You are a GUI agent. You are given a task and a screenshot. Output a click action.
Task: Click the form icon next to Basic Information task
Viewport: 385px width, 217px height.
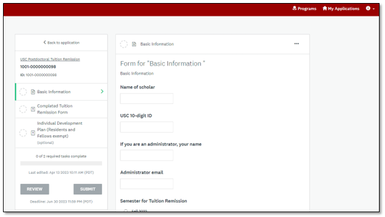coord(33,92)
